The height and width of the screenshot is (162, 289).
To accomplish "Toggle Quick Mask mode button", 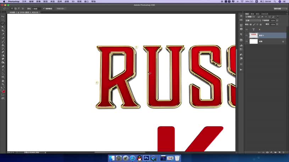I will [3, 95].
